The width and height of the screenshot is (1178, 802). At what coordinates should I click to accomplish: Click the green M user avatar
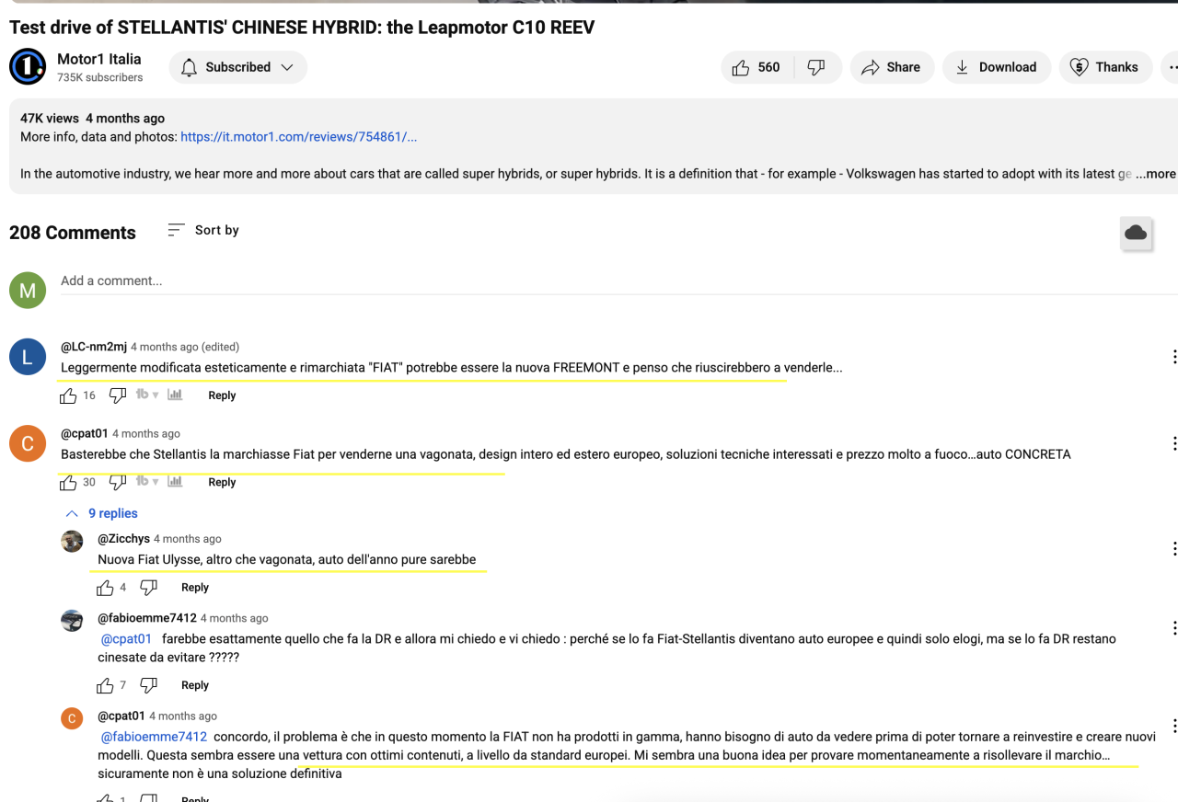click(28, 291)
